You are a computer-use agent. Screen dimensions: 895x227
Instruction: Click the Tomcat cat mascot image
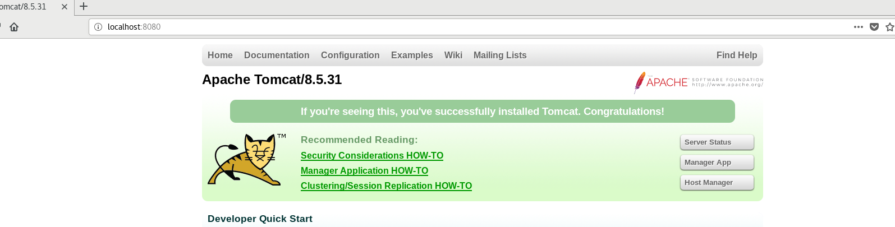click(x=247, y=160)
